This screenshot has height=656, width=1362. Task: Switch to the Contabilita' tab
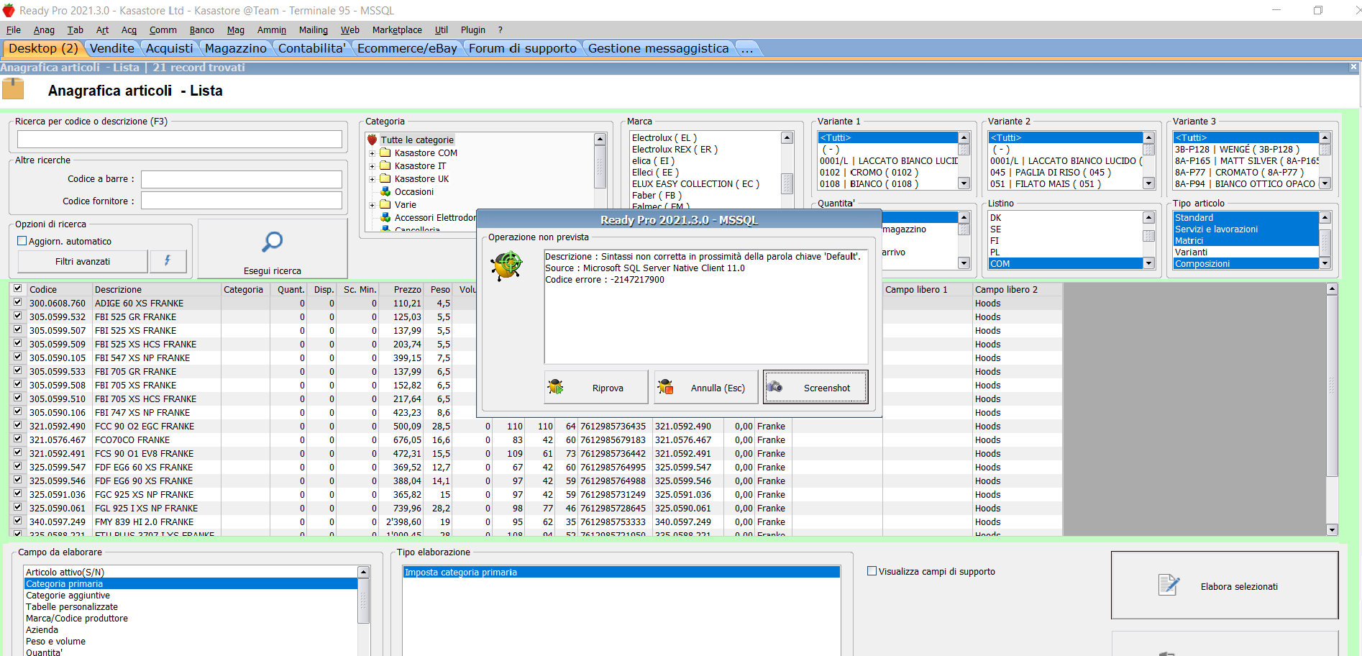(x=311, y=48)
